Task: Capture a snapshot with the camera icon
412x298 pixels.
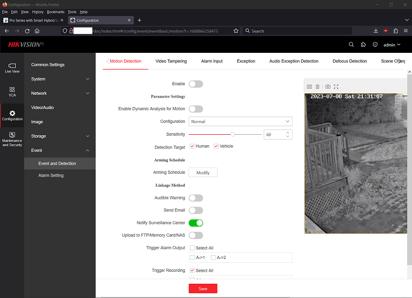Action: 328,87
